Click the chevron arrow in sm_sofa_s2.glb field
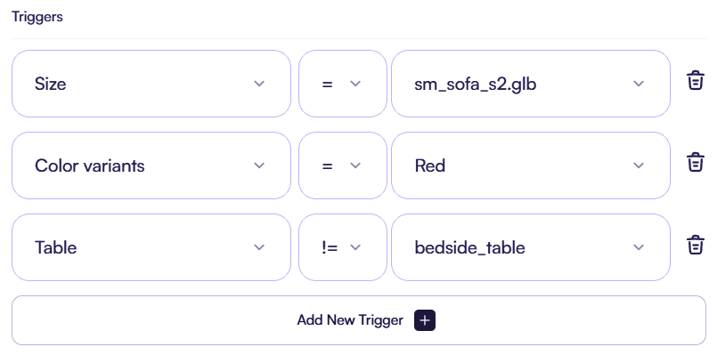 click(x=639, y=84)
